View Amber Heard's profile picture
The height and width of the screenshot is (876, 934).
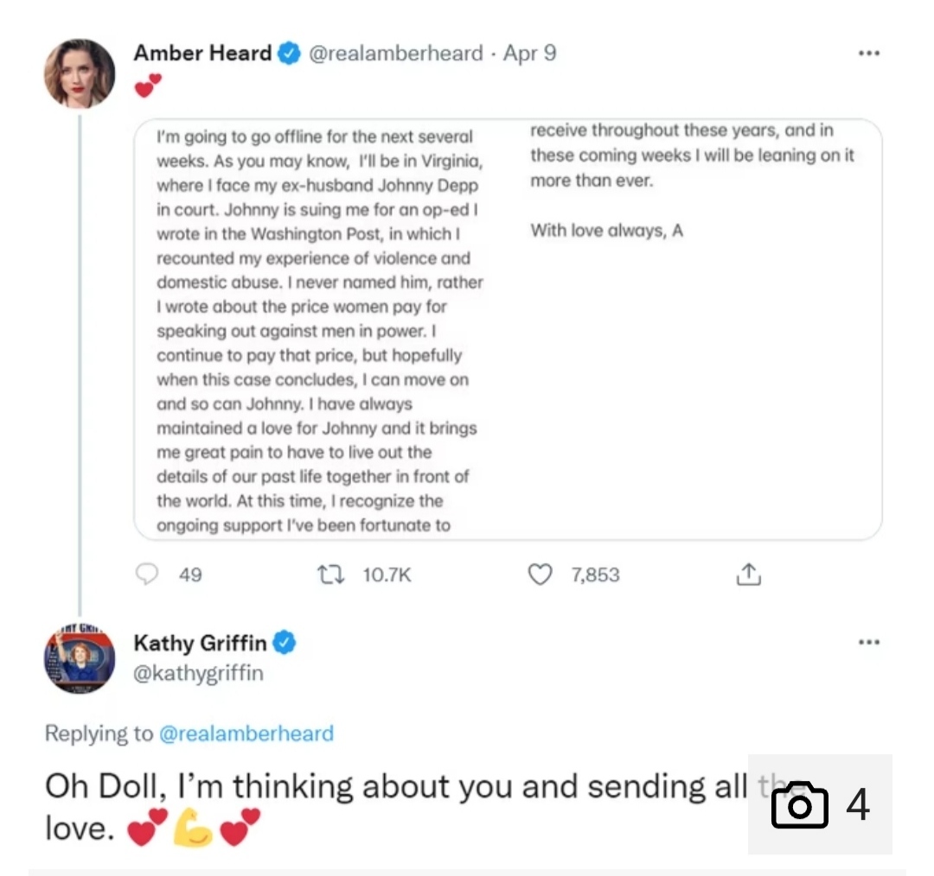(80, 73)
